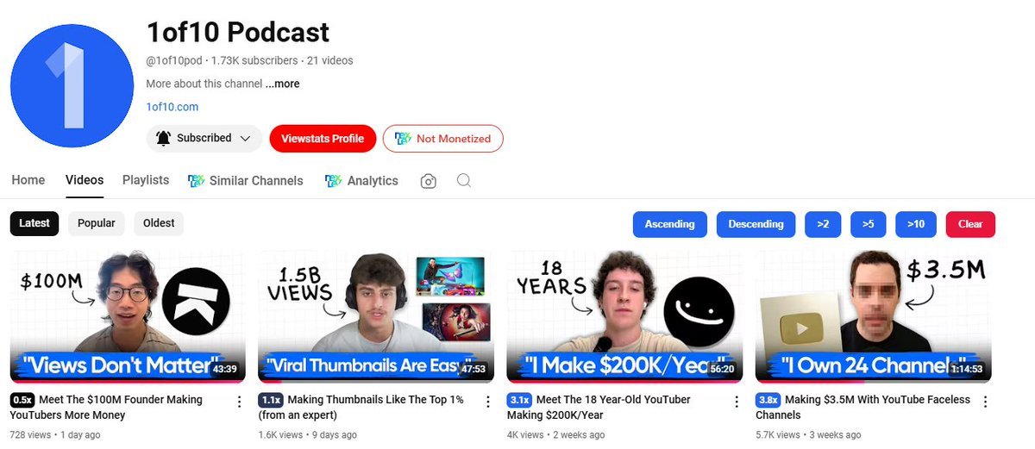This screenshot has width=1035, height=449.
Task: Open the channel search magnifier icon
Action: point(464,181)
